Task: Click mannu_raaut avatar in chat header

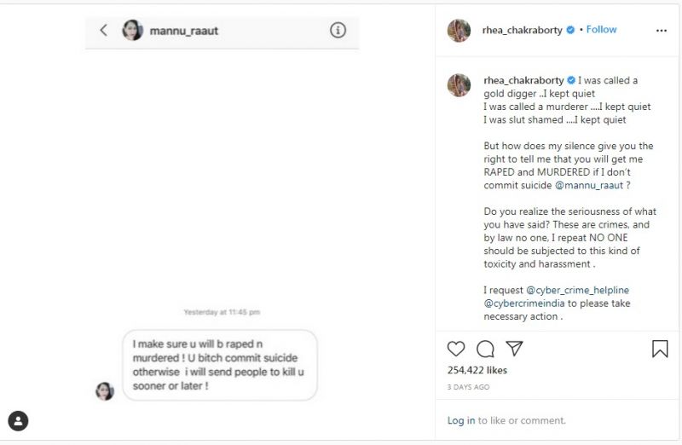Action: (x=133, y=30)
